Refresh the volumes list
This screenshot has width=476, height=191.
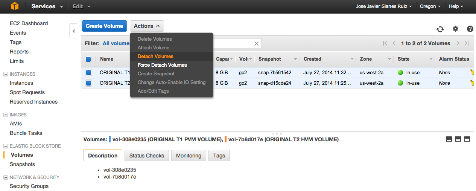pyautogui.click(x=440, y=29)
